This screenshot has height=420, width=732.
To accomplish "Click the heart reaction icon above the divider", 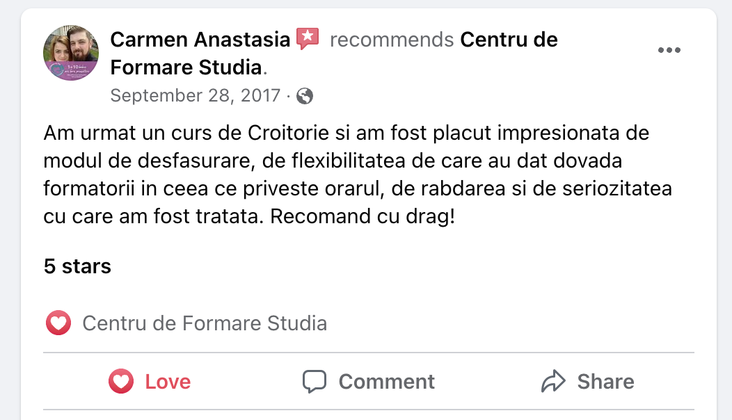I will pyautogui.click(x=58, y=323).
